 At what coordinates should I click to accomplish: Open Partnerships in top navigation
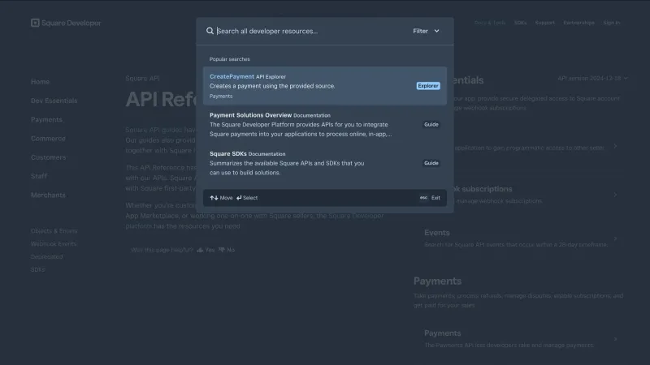pos(578,23)
